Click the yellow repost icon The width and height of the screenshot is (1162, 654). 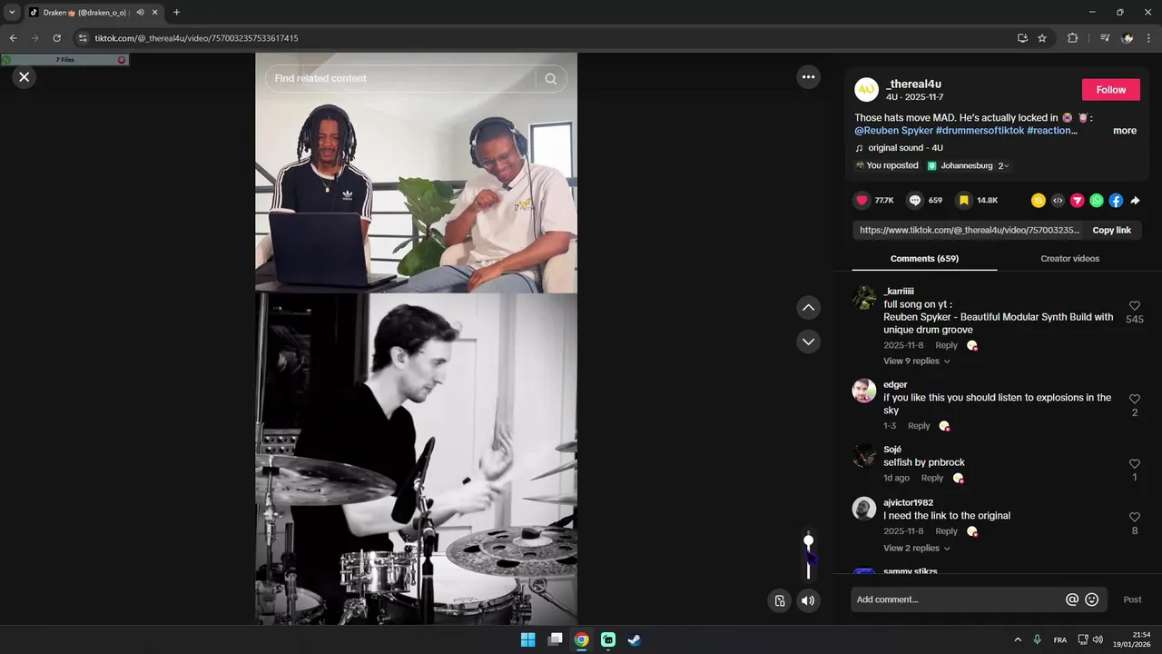pyautogui.click(x=1038, y=201)
